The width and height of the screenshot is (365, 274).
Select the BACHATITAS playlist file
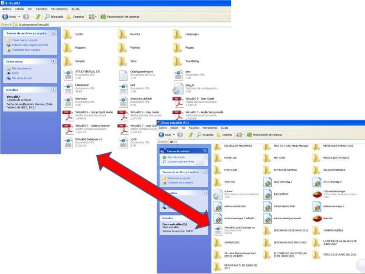[x=276, y=194]
